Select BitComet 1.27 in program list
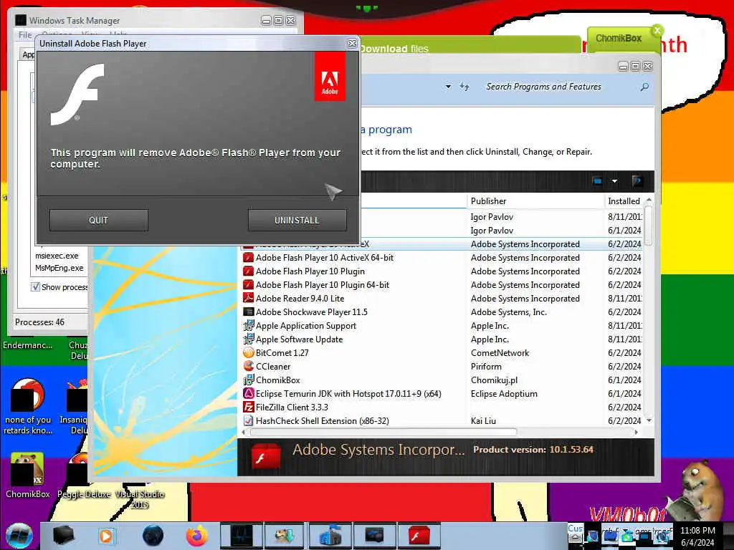The image size is (734, 550). [442, 352]
